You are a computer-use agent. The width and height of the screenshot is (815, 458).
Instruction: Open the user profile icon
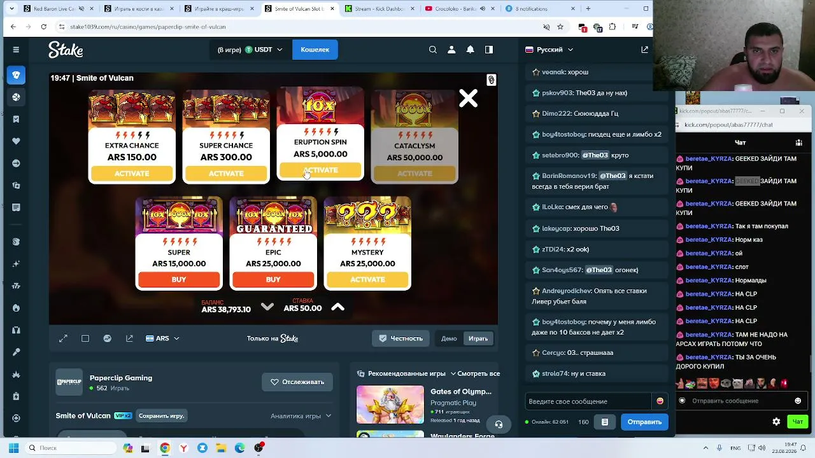(x=451, y=50)
